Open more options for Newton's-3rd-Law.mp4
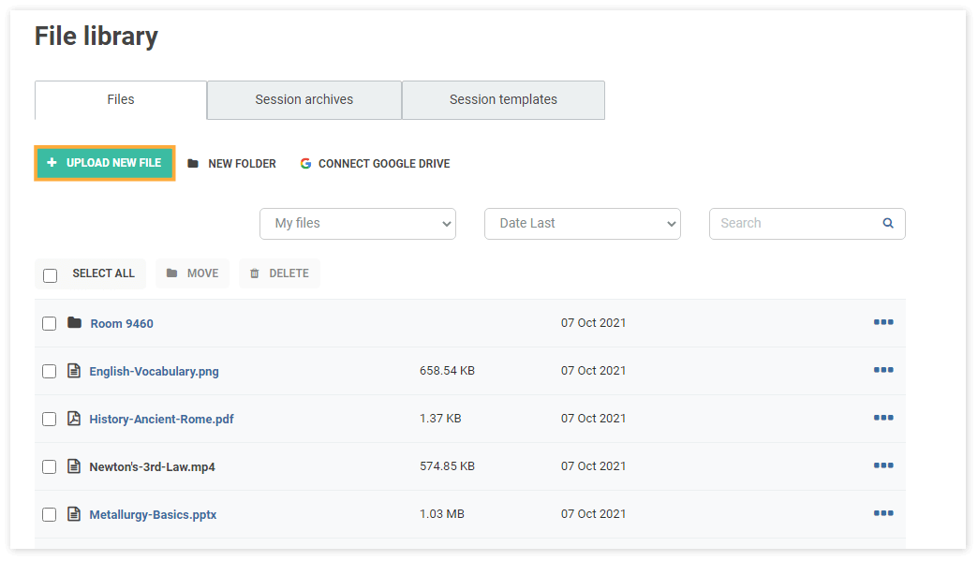This screenshot has height=561, width=978. click(x=883, y=465)
